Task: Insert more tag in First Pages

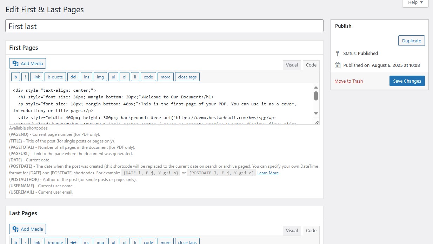Action: (166, 77)
